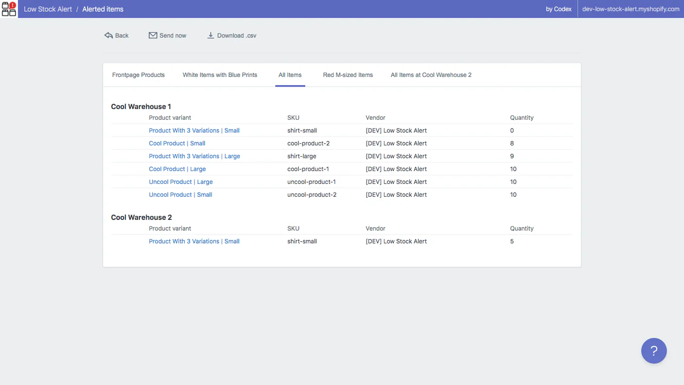
Task: Click the Back arrow icon
Action: click(x=108, y=35)
